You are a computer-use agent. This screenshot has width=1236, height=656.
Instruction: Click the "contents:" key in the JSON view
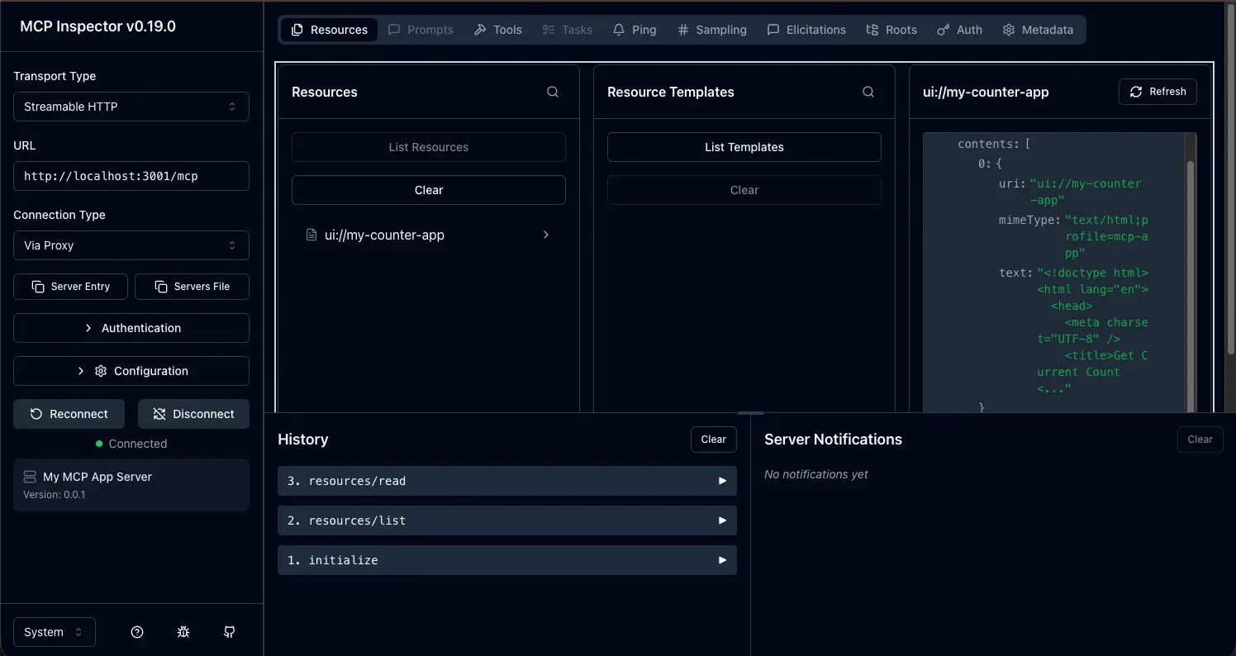pyautogui.click(x=988, y=144)
